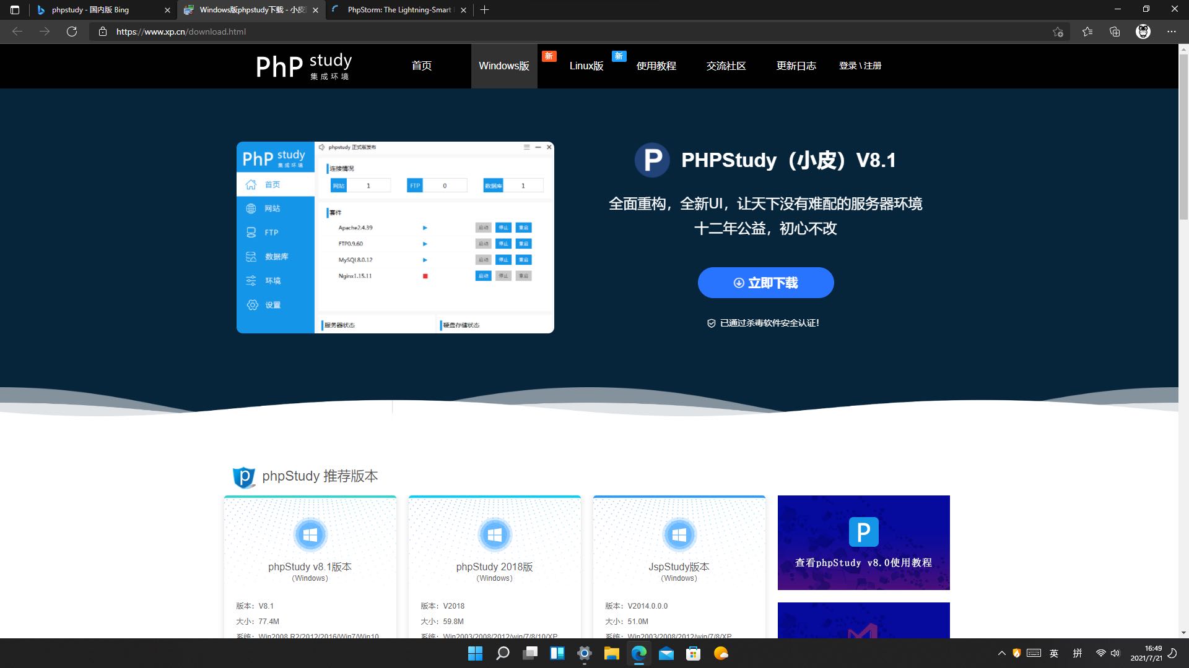Open the tab actions menu icon
Image resolution: width=1189 pixels, height=668 pixels.
point(15,10)
